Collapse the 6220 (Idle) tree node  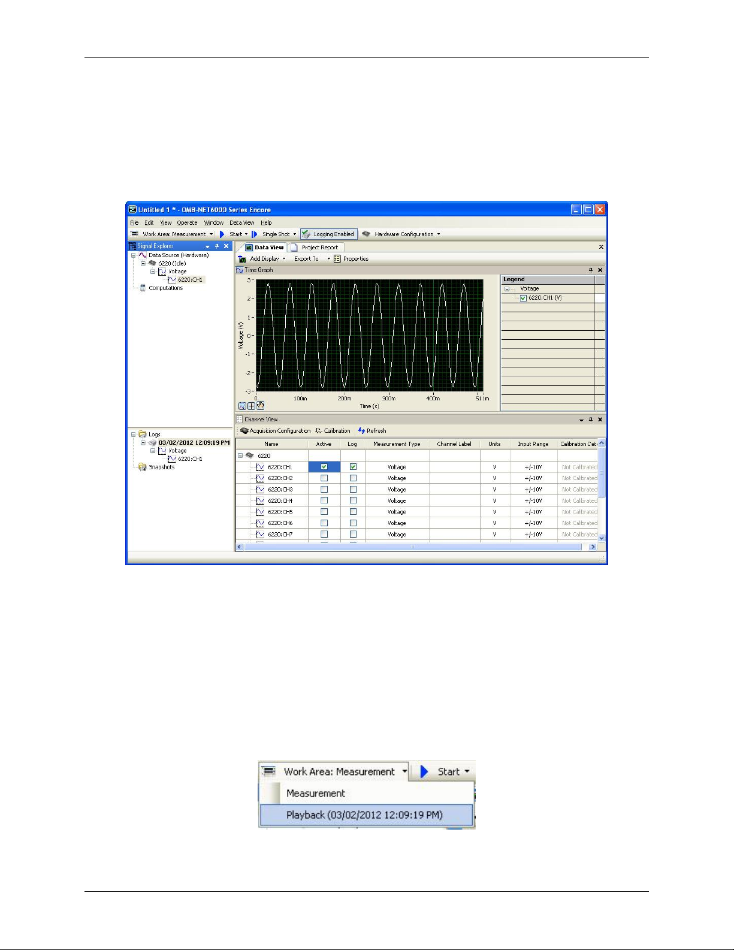[143, 263]
